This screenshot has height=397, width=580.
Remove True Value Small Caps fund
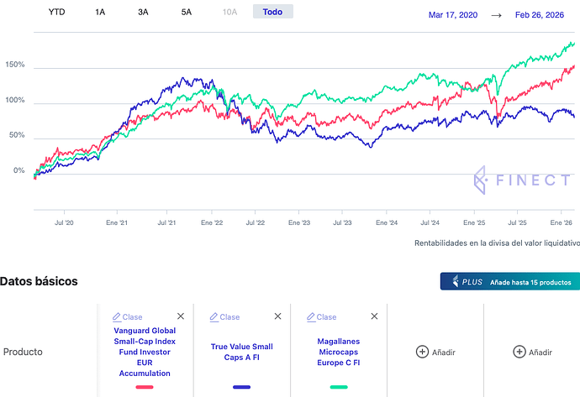(x=277, y=317)
